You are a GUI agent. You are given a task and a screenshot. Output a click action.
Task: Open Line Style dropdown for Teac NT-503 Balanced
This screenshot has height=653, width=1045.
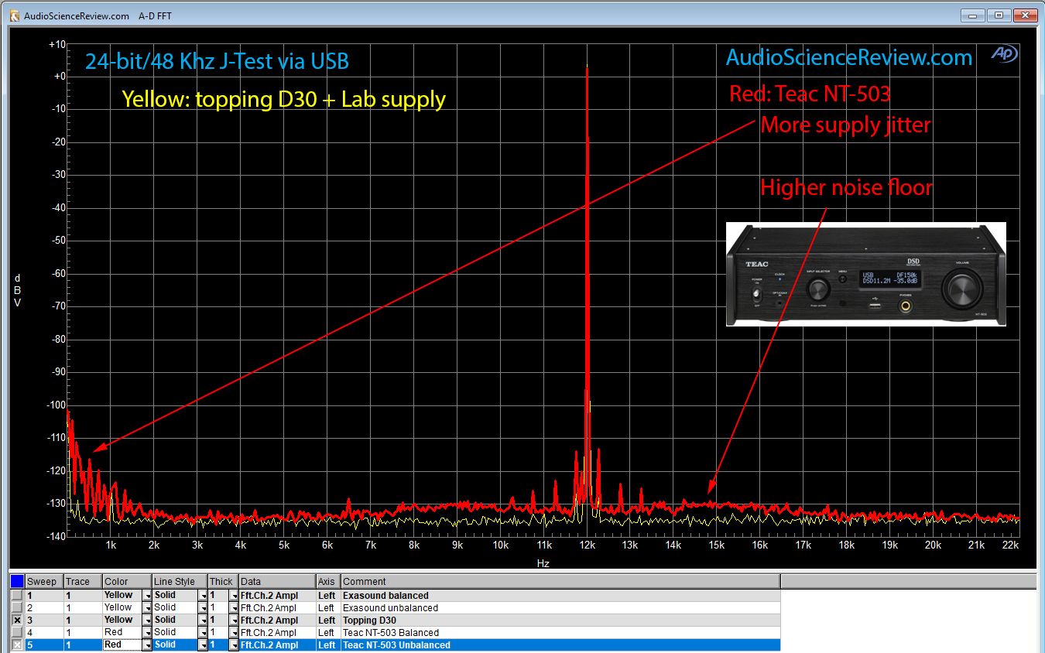tap(203, 633)
